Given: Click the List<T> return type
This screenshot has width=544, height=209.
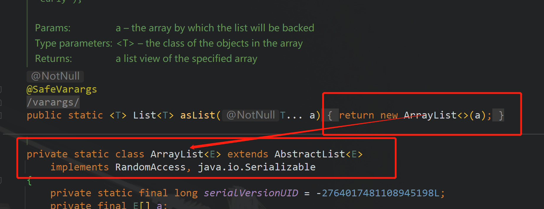Looking at the screenshot, I should 153,115.
